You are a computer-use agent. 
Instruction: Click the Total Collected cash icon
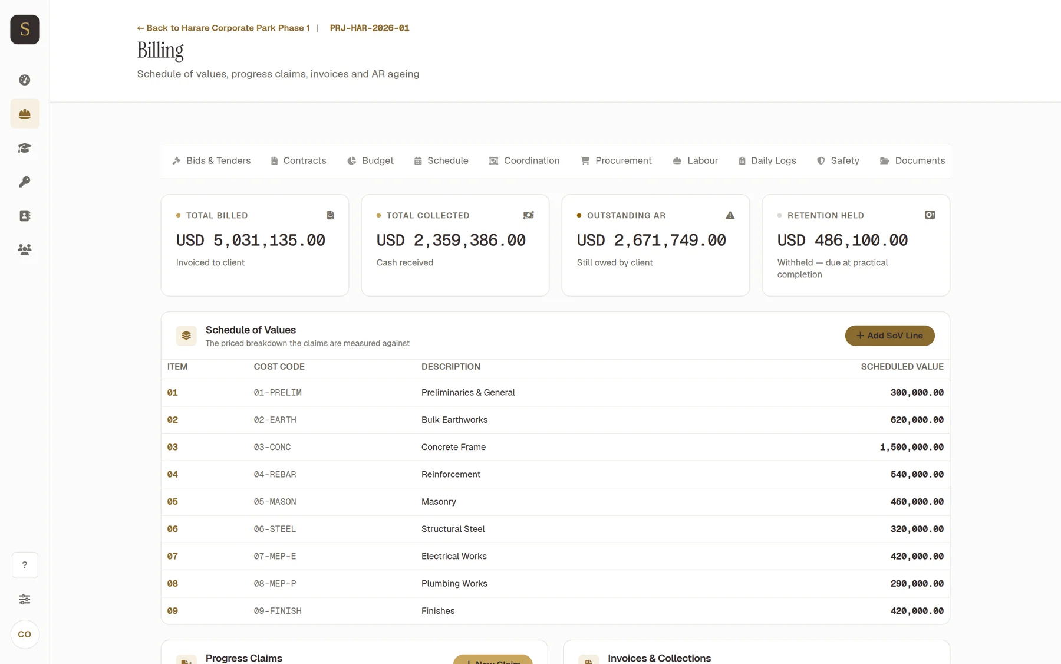tap(529, 215)
